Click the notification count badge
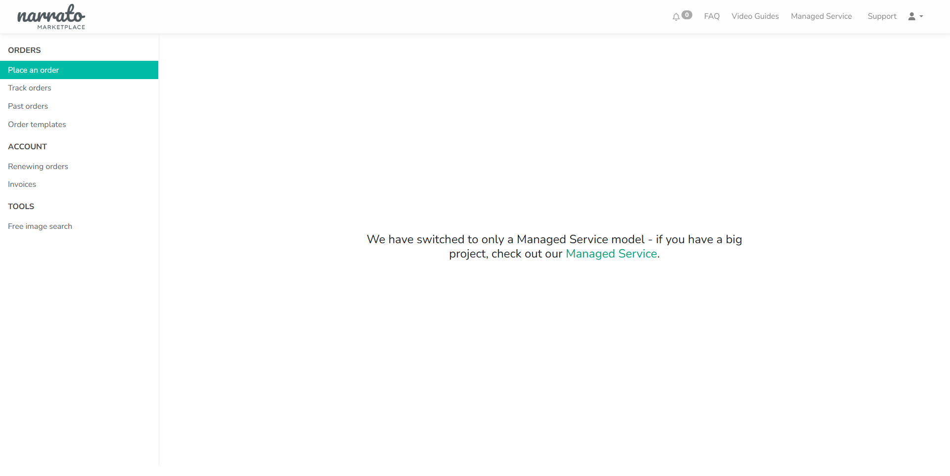950x476 pixels. (687, 15)
